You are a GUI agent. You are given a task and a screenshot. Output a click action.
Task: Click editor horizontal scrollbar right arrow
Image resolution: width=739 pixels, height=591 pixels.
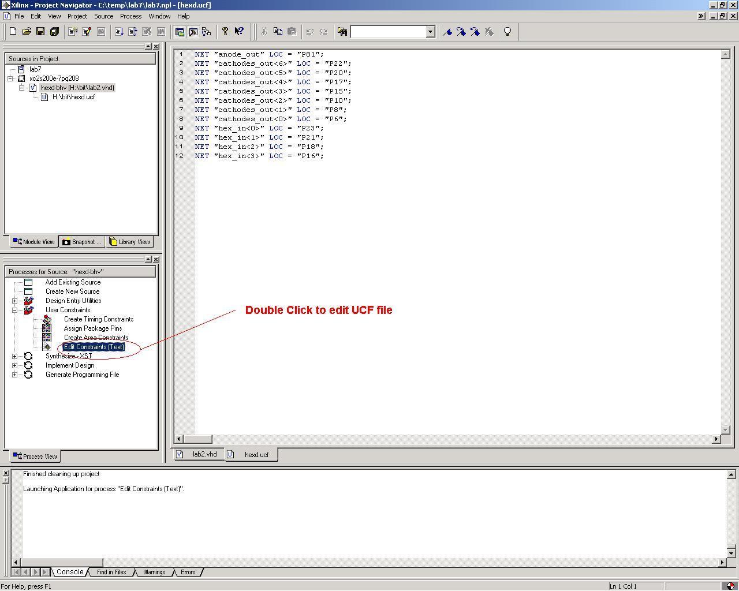coord(716,439)
